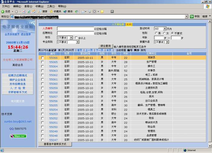Image resolution: width=212 pixels, height=153 pixels.
Task: Open the Media (媒体) toolbar icon
Action: [x=65, y=11]
